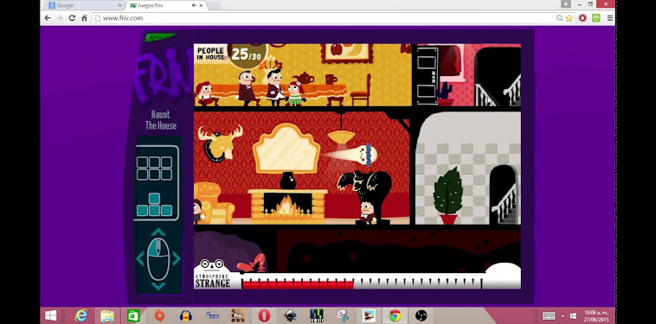Screen dimensions: 656x324
Task: Click the teapot on the dining table
Action: click(x=304, y=78)
